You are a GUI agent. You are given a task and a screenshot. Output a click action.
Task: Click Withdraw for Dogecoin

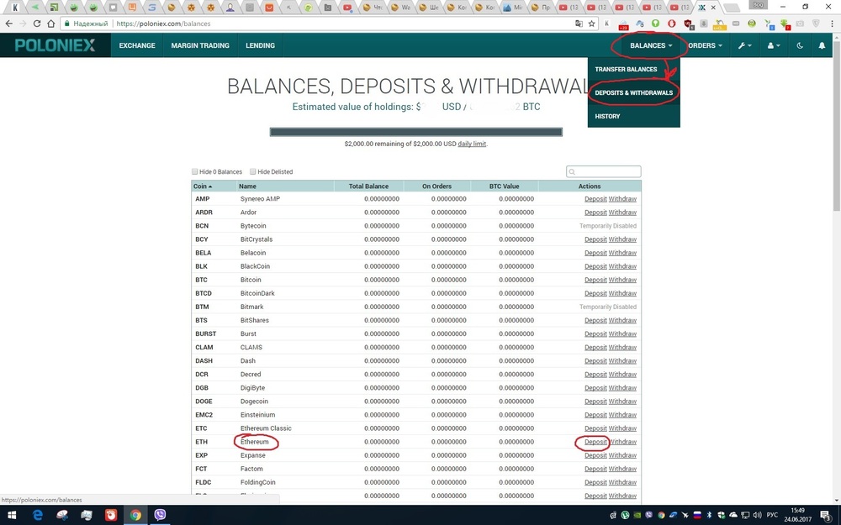point(622,402)
